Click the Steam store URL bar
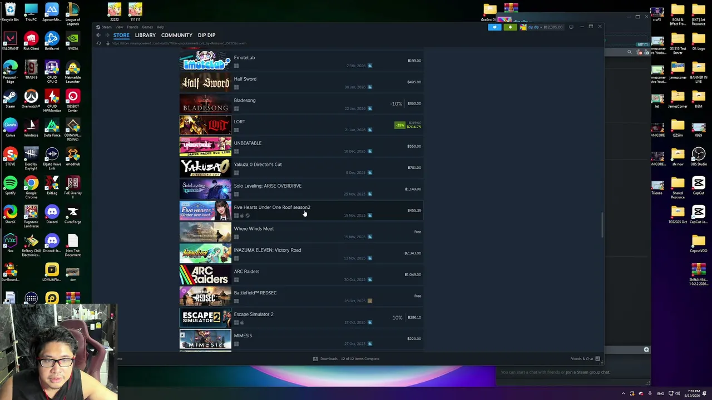Image resolution: width=712 pixels, height=400 pixels. [179, 43]
